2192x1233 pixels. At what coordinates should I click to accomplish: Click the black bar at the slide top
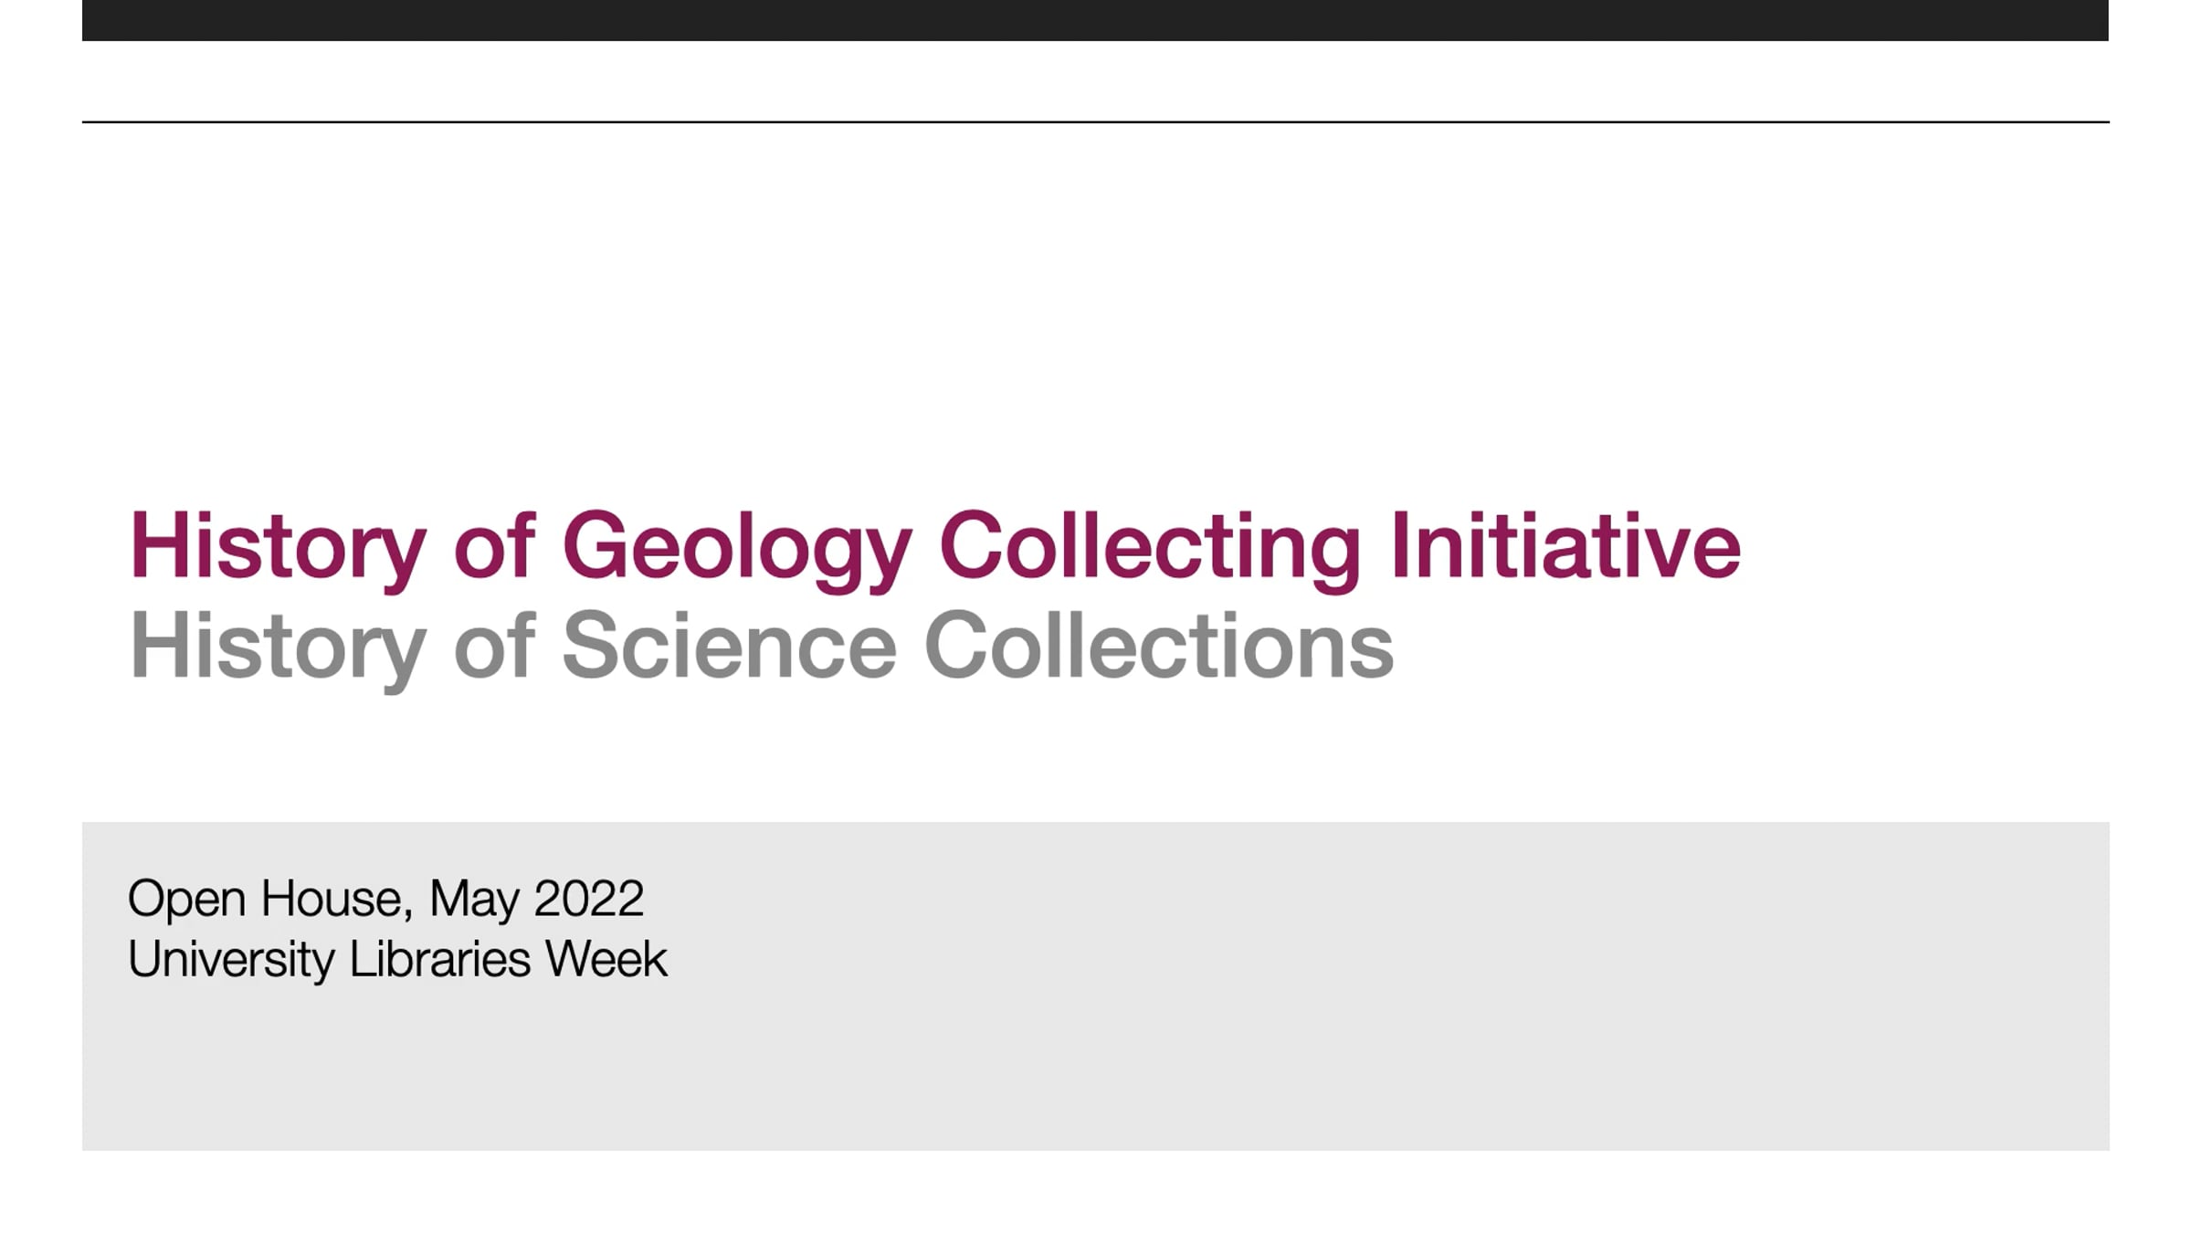(x=1094, y=20)
